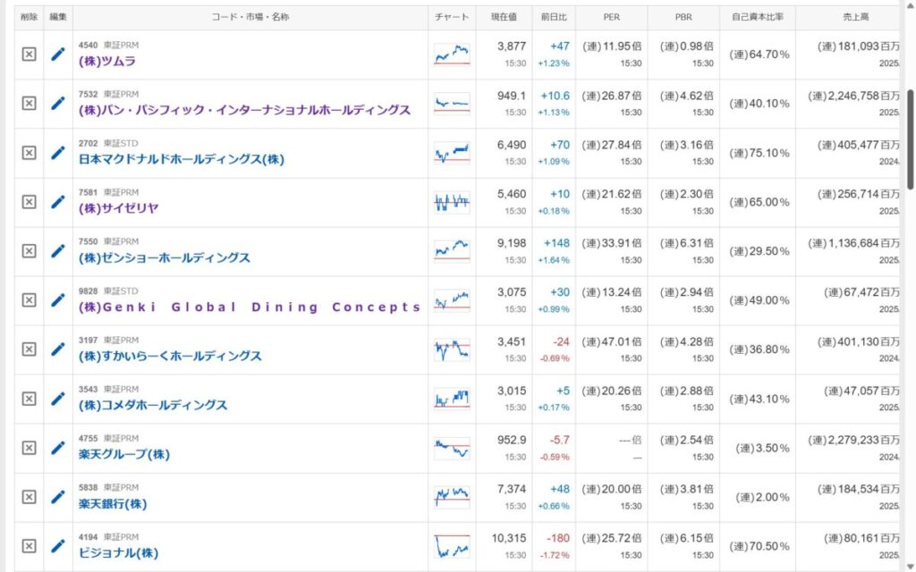Remove 日本マクドナルドホールディングス using X icon
The width and height of the screenshot is (916, 572).
click(x=29, y=153)
